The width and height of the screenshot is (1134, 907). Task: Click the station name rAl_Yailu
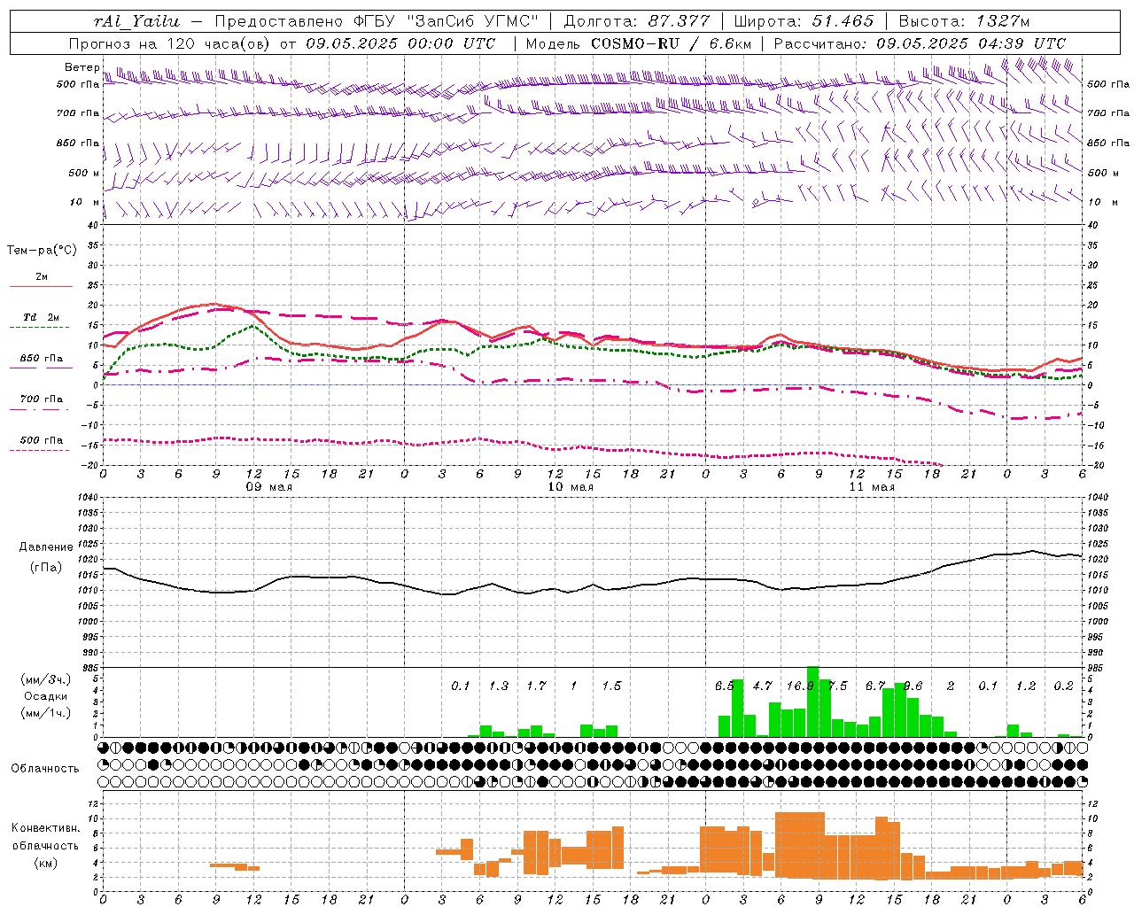pos(136,21)
